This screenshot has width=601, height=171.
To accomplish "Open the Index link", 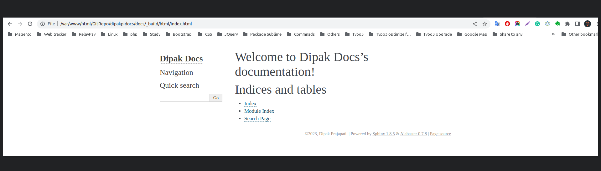I will click(x=250, y=104).
